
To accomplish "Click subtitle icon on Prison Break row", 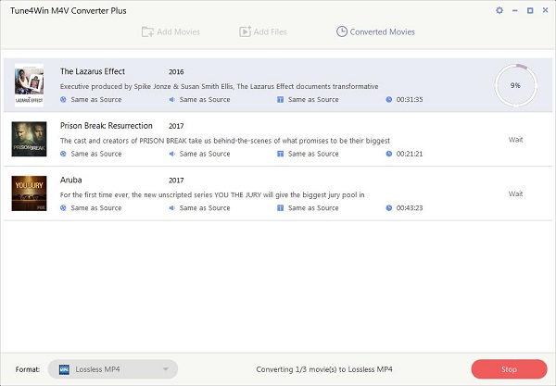I will click(280, 154).
